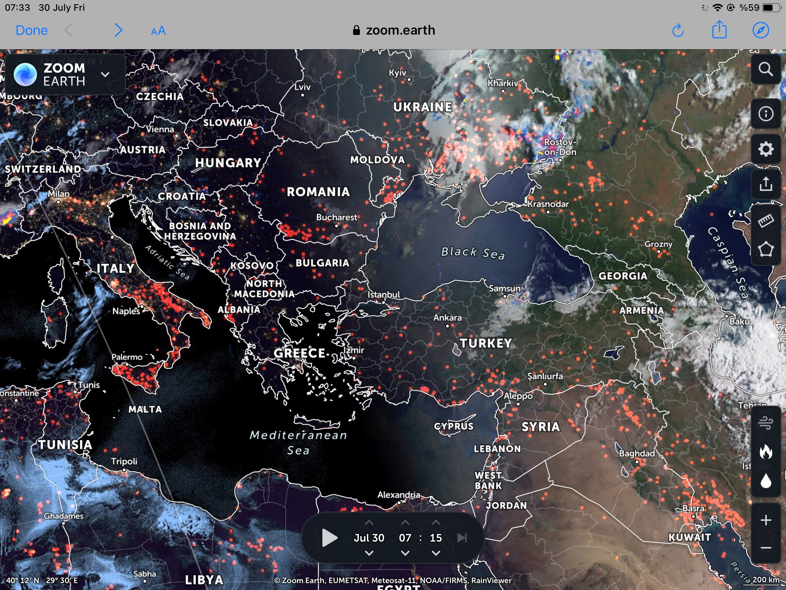Decrease the Jul 30 date chevron
This screenshot has height=590, width=786.
[369, 553]
